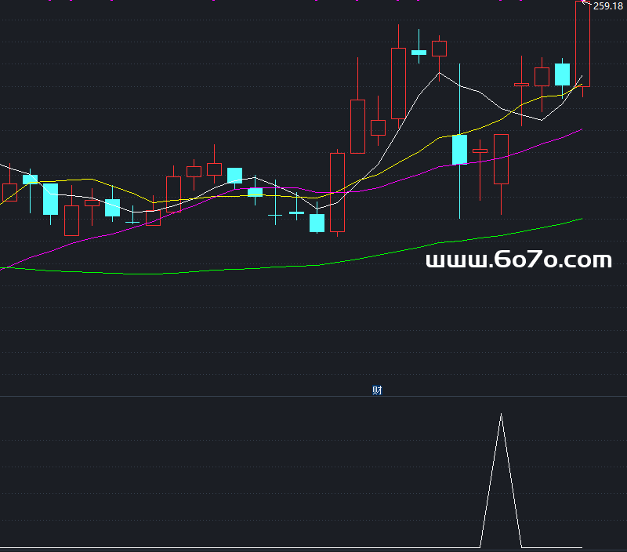Click the leftmost red candlestick on the chart
Image resolution: width=627 pixels, height=552 pixels.
tap(9, 192)
